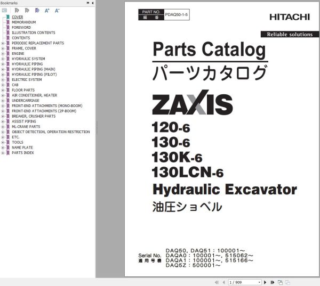Select FRONT-END ATTACHMENTS (2P-BOOM) bookmark
320x286 pixels.
[44, 111]
